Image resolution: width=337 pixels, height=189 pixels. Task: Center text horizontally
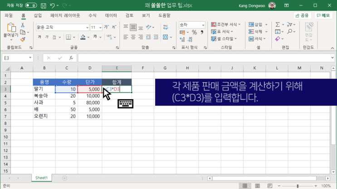[x=133, y=37]
